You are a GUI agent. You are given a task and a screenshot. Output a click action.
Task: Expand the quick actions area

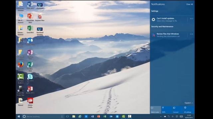189,103
